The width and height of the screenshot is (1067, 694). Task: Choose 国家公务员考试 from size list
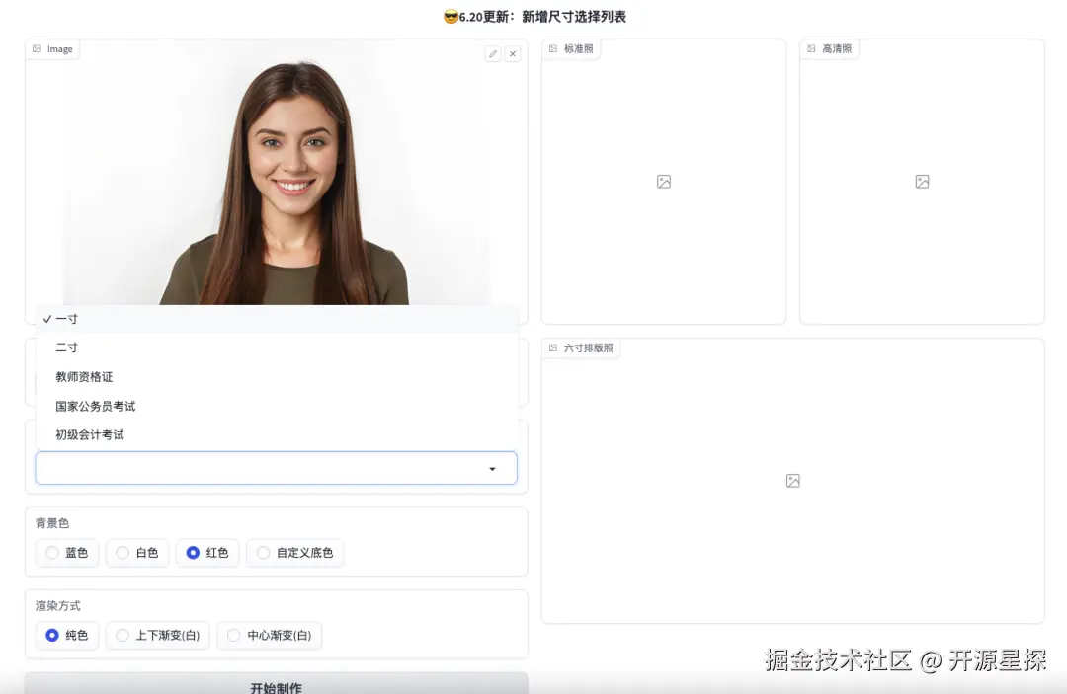(277, 406)
